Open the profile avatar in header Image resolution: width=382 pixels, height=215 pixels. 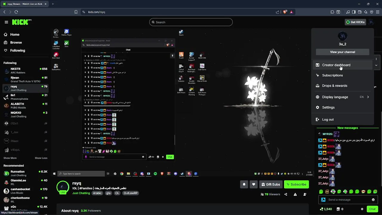click(371, 22)
